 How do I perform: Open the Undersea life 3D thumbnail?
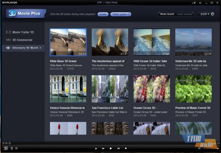(194, 42)
